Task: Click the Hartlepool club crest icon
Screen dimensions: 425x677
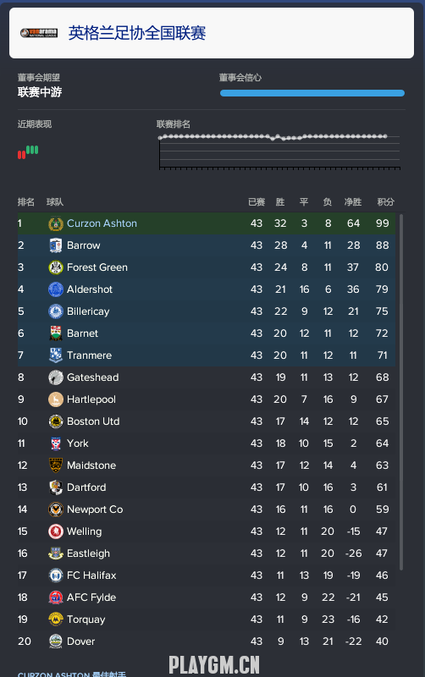Action: coord(56,399)
